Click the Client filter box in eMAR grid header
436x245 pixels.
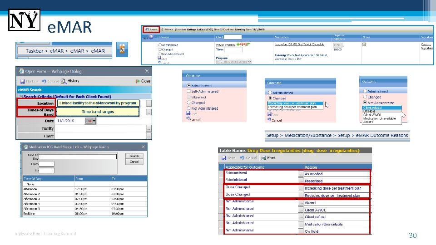point(233,37)
